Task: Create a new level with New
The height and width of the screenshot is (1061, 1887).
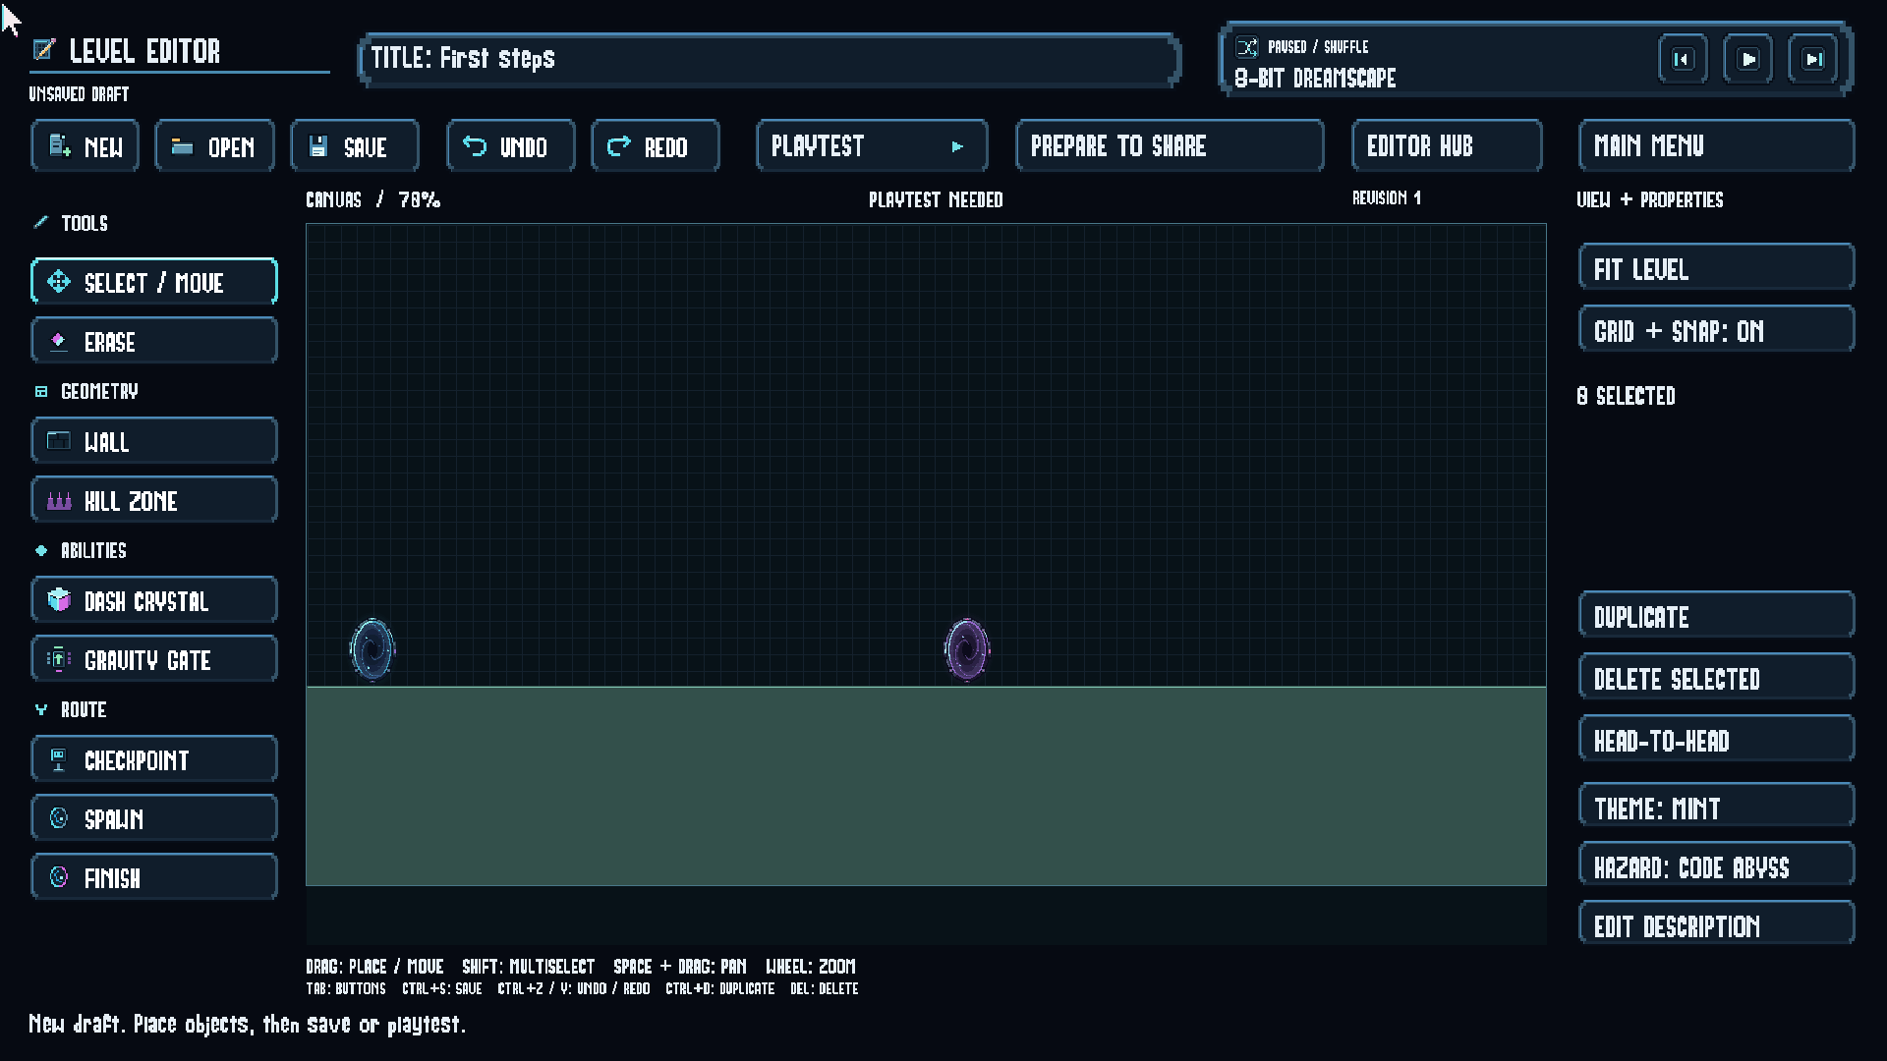Action: click(x=86, y=146)
